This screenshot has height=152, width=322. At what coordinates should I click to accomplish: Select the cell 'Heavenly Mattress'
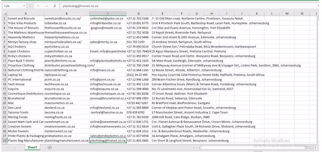25,37
